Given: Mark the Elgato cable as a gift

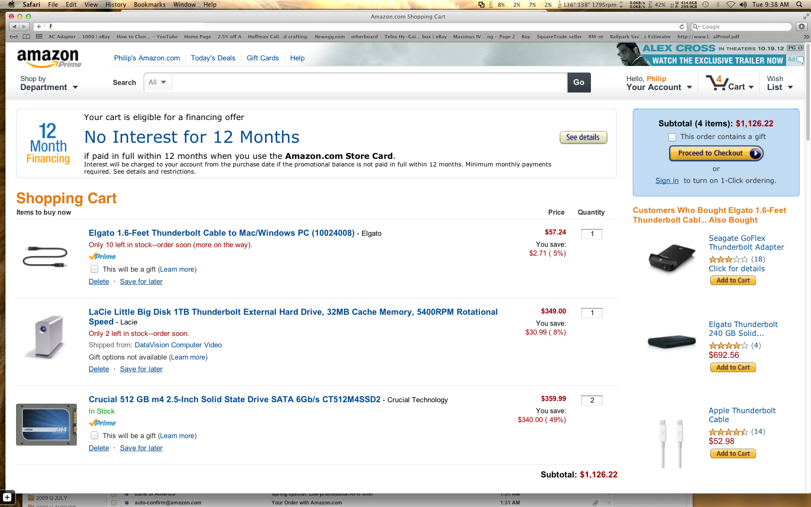Looking at the screenshot, I should pyautogui.click(x=95, y=269).
